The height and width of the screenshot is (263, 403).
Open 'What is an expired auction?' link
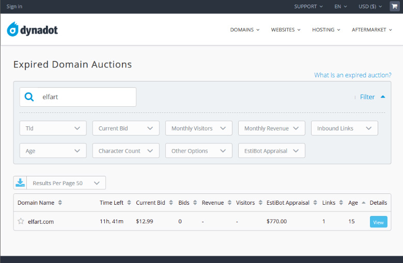pyautogui.click(x=352, y=75)
